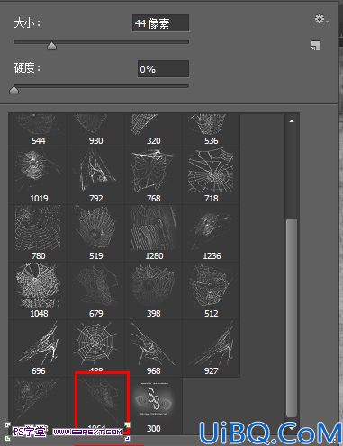Click the hardness slider handle

(14, 90)
